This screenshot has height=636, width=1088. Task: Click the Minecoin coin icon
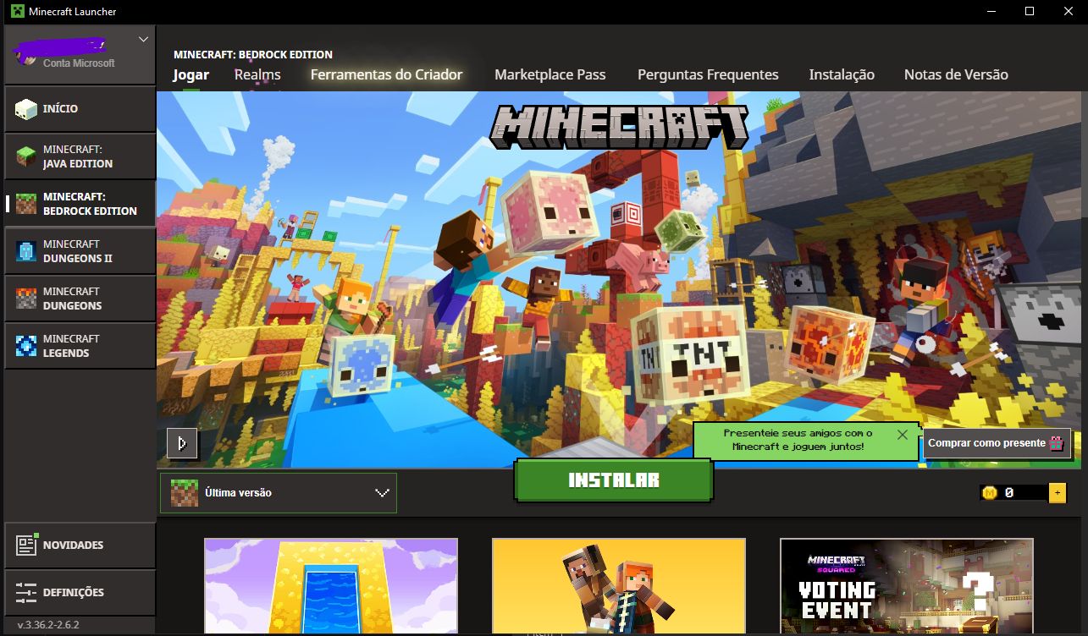[x=989, y=492]
